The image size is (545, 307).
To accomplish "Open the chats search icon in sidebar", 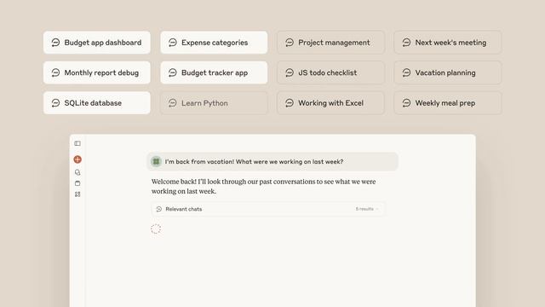I will (77, 172).
